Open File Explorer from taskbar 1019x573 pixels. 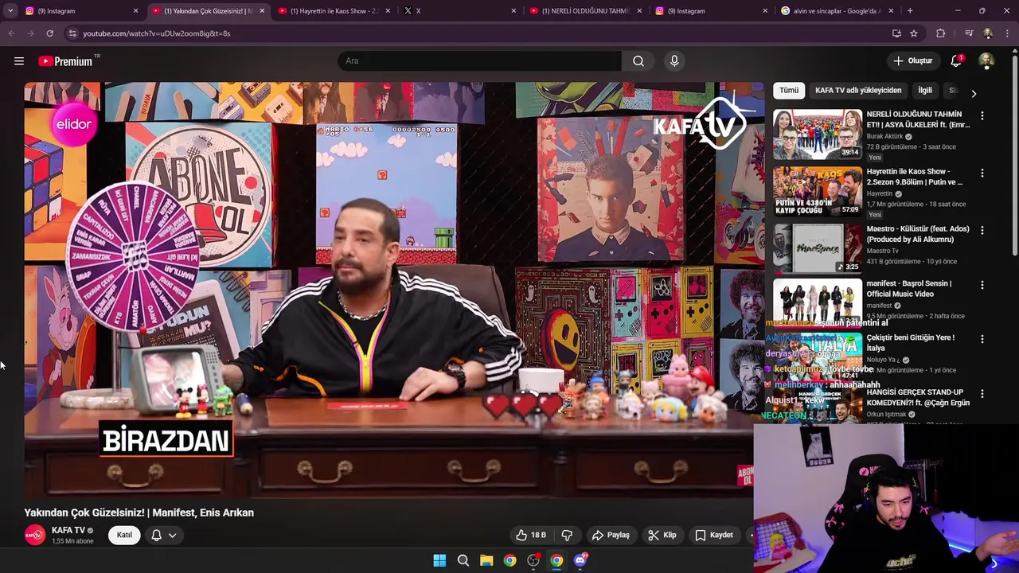click(x=486, y=560)
